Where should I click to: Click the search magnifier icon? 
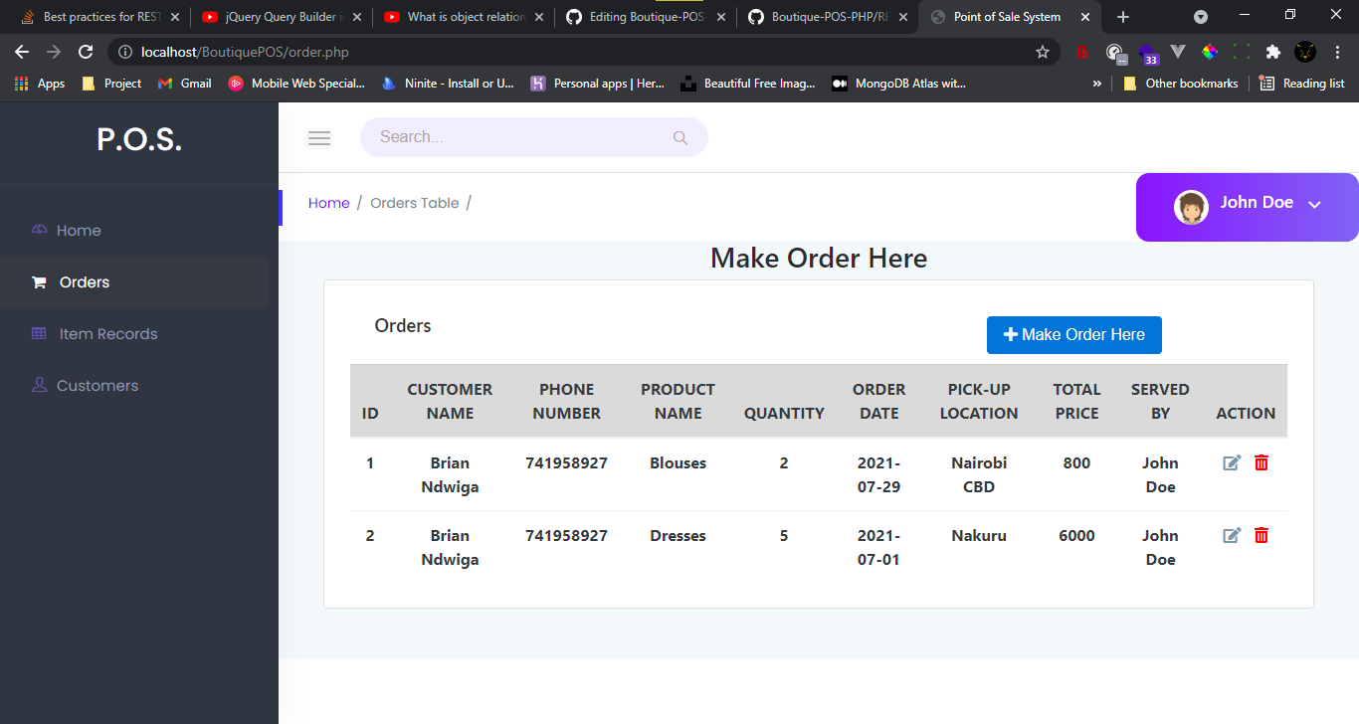pos(680,138)
